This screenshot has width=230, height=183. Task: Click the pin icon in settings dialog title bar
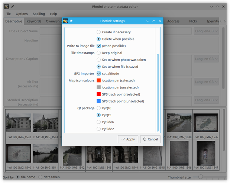click(71, 21)
